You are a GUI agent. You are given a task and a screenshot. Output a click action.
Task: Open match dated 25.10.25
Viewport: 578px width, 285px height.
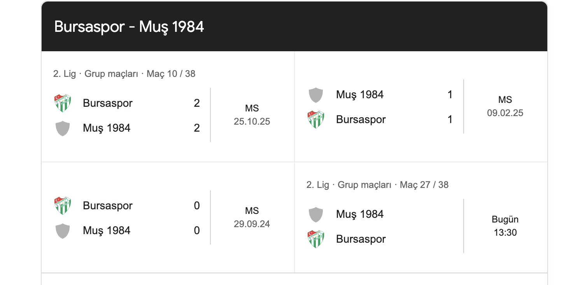tap(252, 115)
